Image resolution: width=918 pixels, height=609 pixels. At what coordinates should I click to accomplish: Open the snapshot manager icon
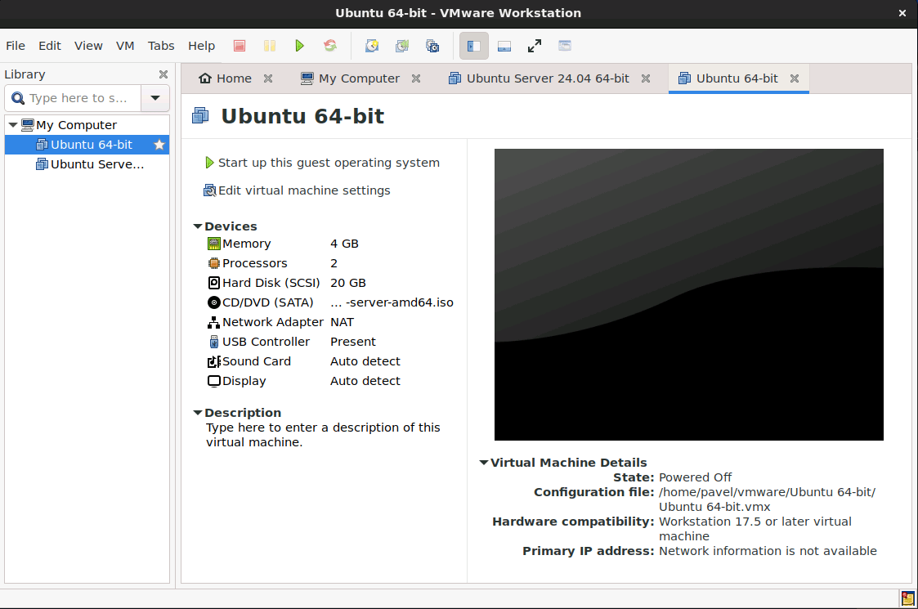tap(432, 46)
